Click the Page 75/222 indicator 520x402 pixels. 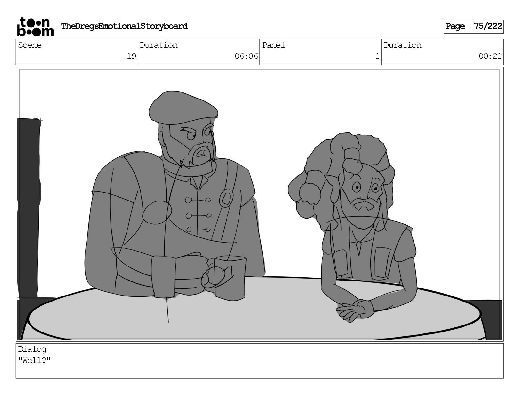[x=473, y=26]
